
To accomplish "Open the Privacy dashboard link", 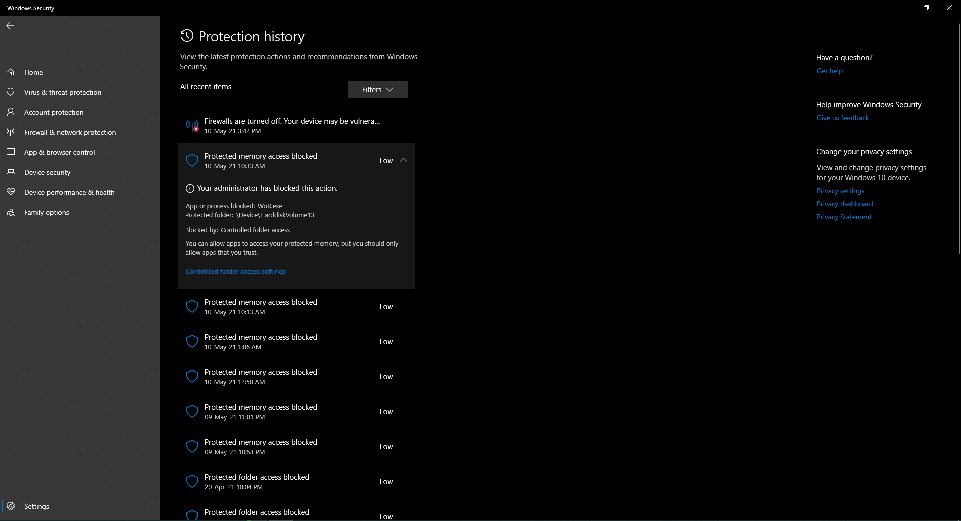I will (x=844, y=204).
